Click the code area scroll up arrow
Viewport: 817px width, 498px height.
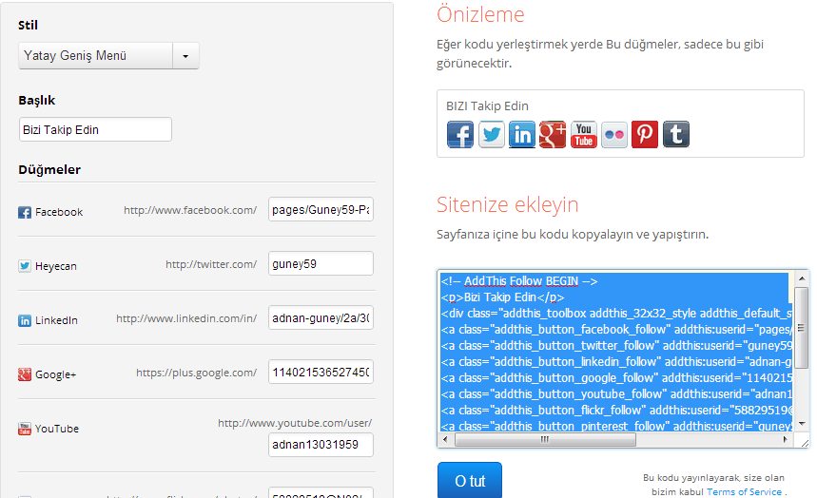point(802,278)
